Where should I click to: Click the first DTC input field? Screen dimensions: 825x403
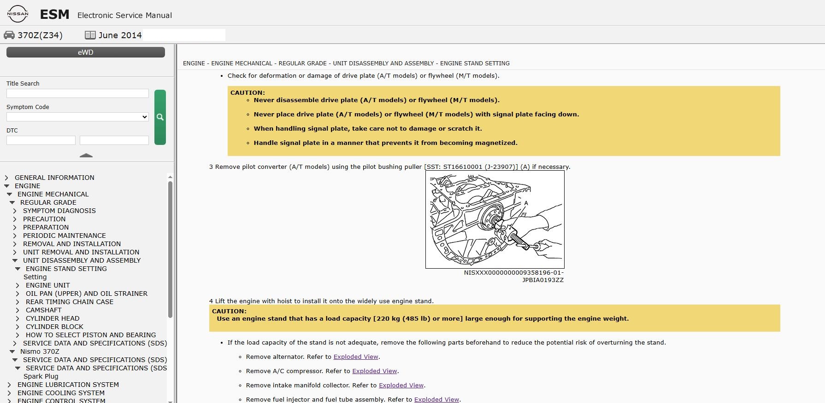[x=41, y=140]
